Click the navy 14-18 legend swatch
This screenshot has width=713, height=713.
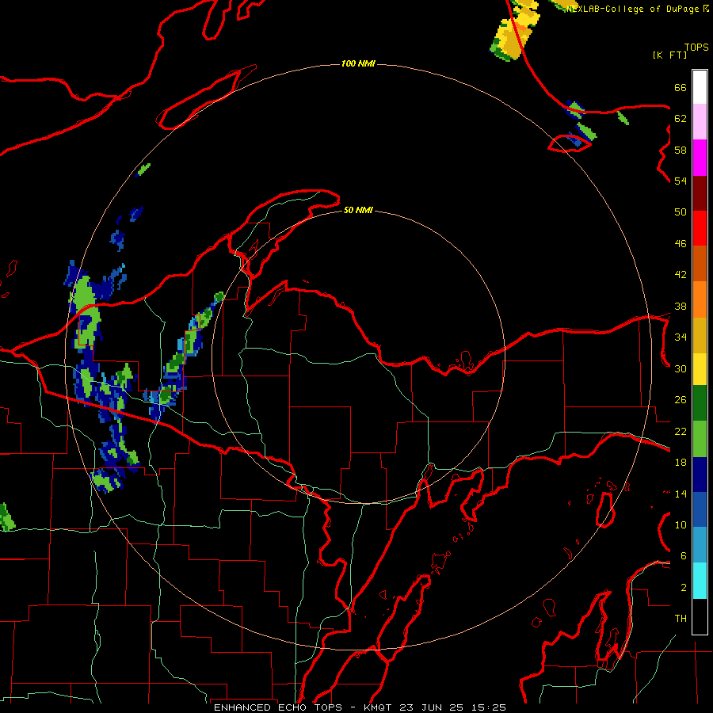[x=700, y=475]
